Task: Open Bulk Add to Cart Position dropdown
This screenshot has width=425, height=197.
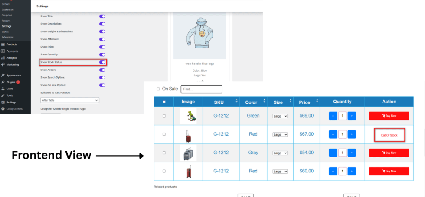Action: (70, 100)
